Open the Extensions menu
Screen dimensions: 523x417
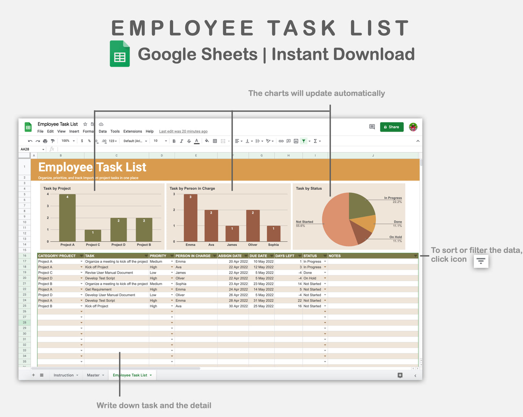coord(132,131)
